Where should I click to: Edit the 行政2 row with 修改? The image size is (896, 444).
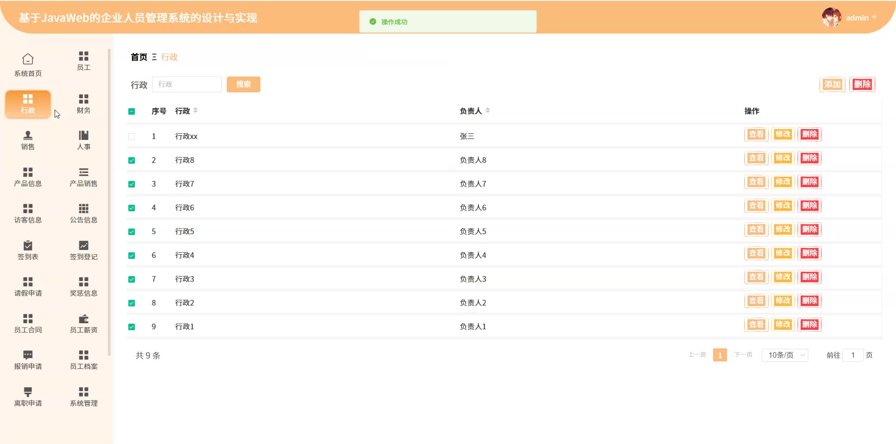pyautogui.click(x=783, y=301)
